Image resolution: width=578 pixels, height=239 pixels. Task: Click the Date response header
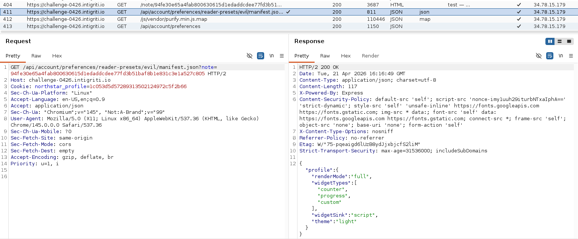(352, 73)
